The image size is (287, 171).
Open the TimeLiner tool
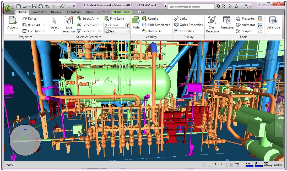(227, 23)
